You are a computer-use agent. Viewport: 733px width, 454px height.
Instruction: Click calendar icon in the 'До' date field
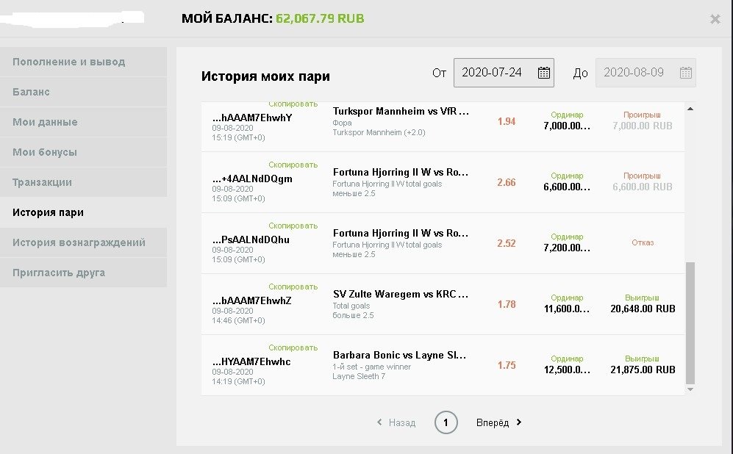tap(685, 72)
